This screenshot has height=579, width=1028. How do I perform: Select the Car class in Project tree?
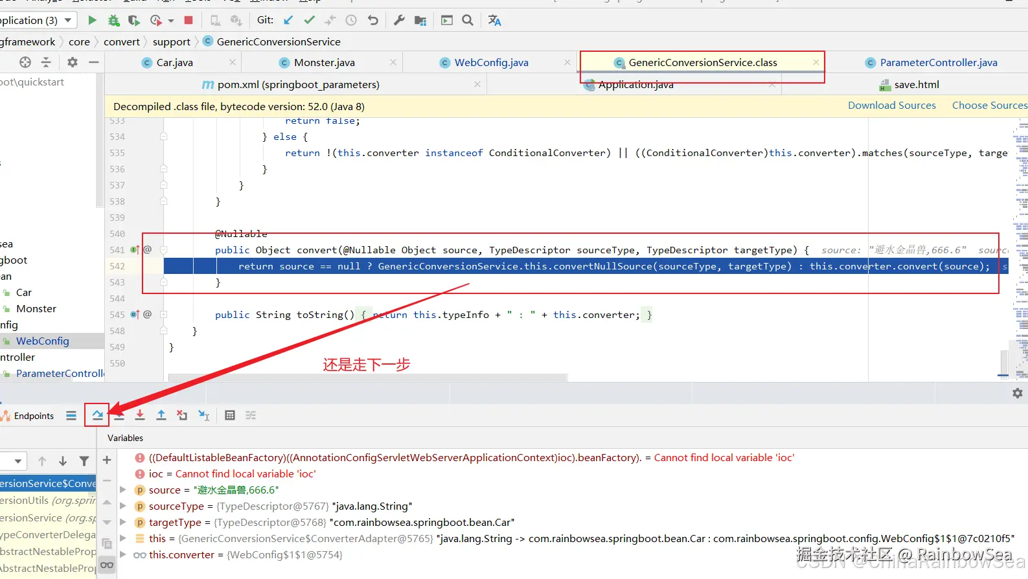point(24,292)
